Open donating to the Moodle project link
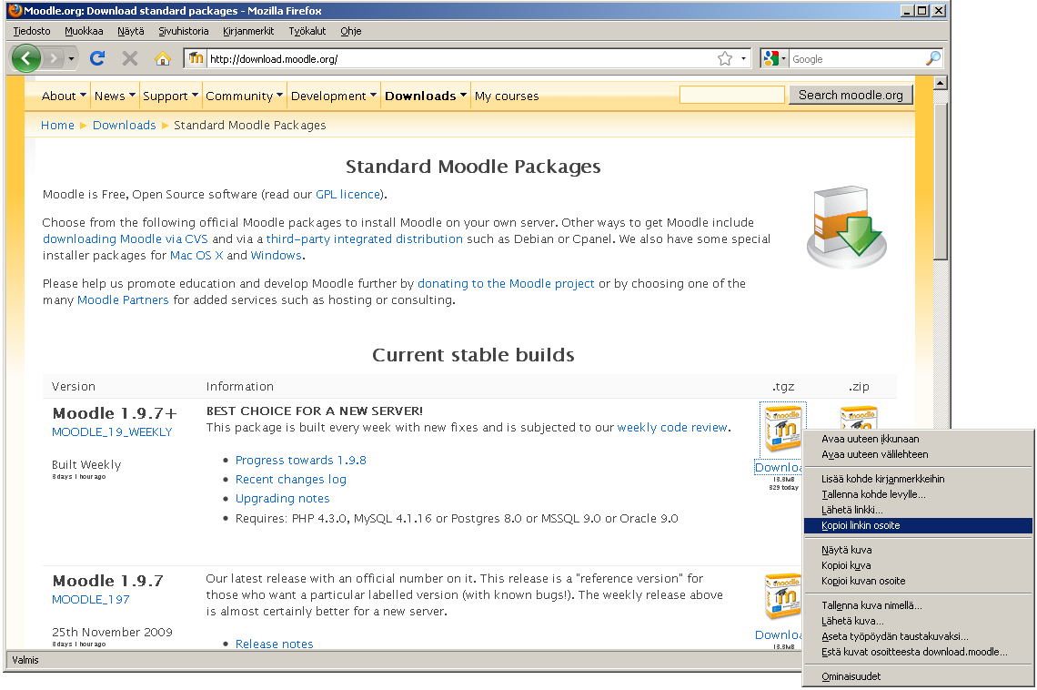 (x=506, y=284)
